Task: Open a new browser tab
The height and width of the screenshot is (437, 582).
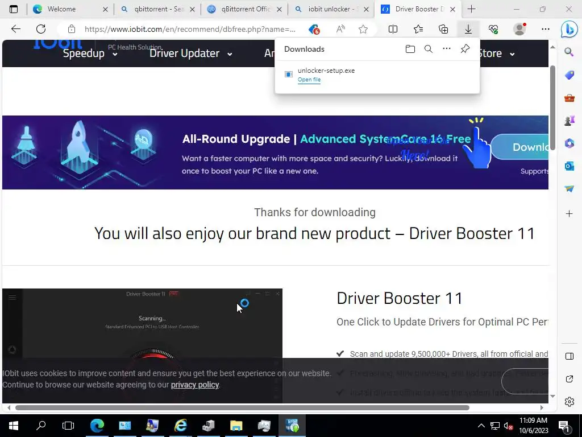Action: point(471,9)
